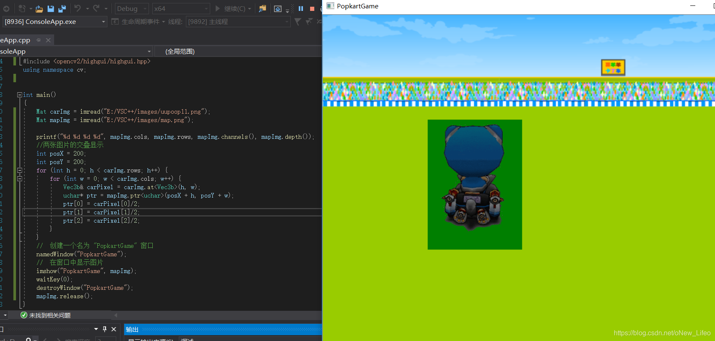The width and height of the screenshot is (715, 341).
Task: Save all files with double-floppy icon
Action: point(62,8)
